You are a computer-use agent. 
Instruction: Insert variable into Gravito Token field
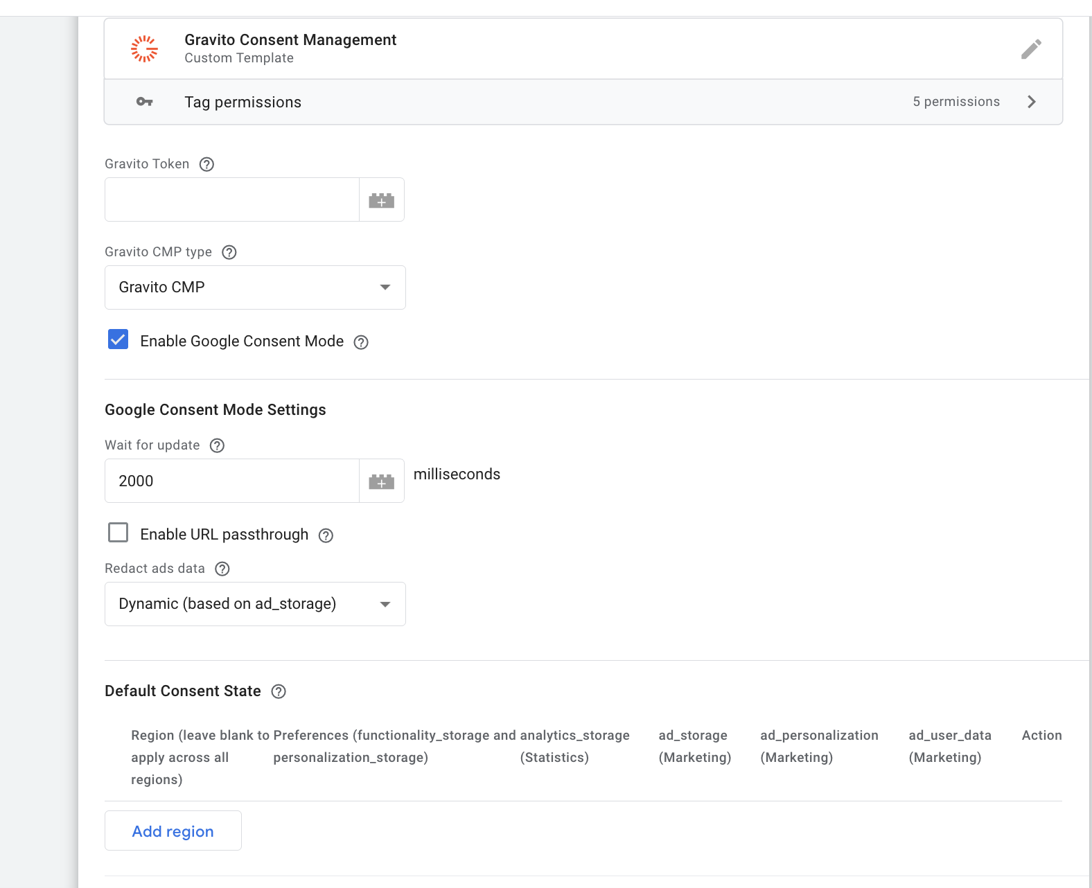(x=382, y=200)
